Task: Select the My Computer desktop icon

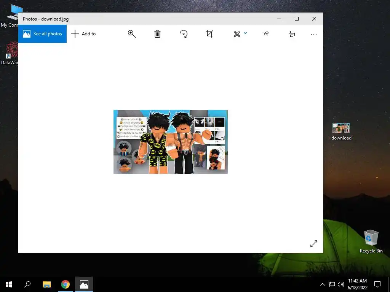Action: click(9, 16)
